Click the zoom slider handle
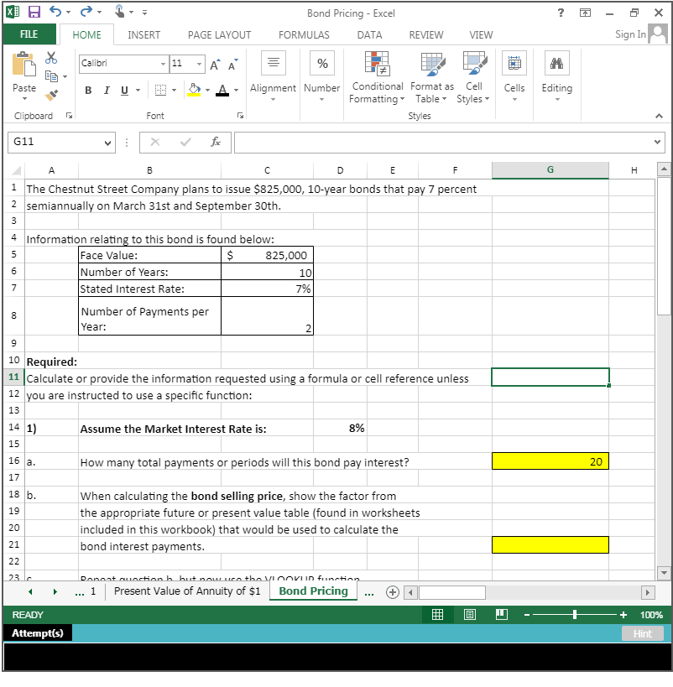Viewport: 673px width, 687px height. 574,615
